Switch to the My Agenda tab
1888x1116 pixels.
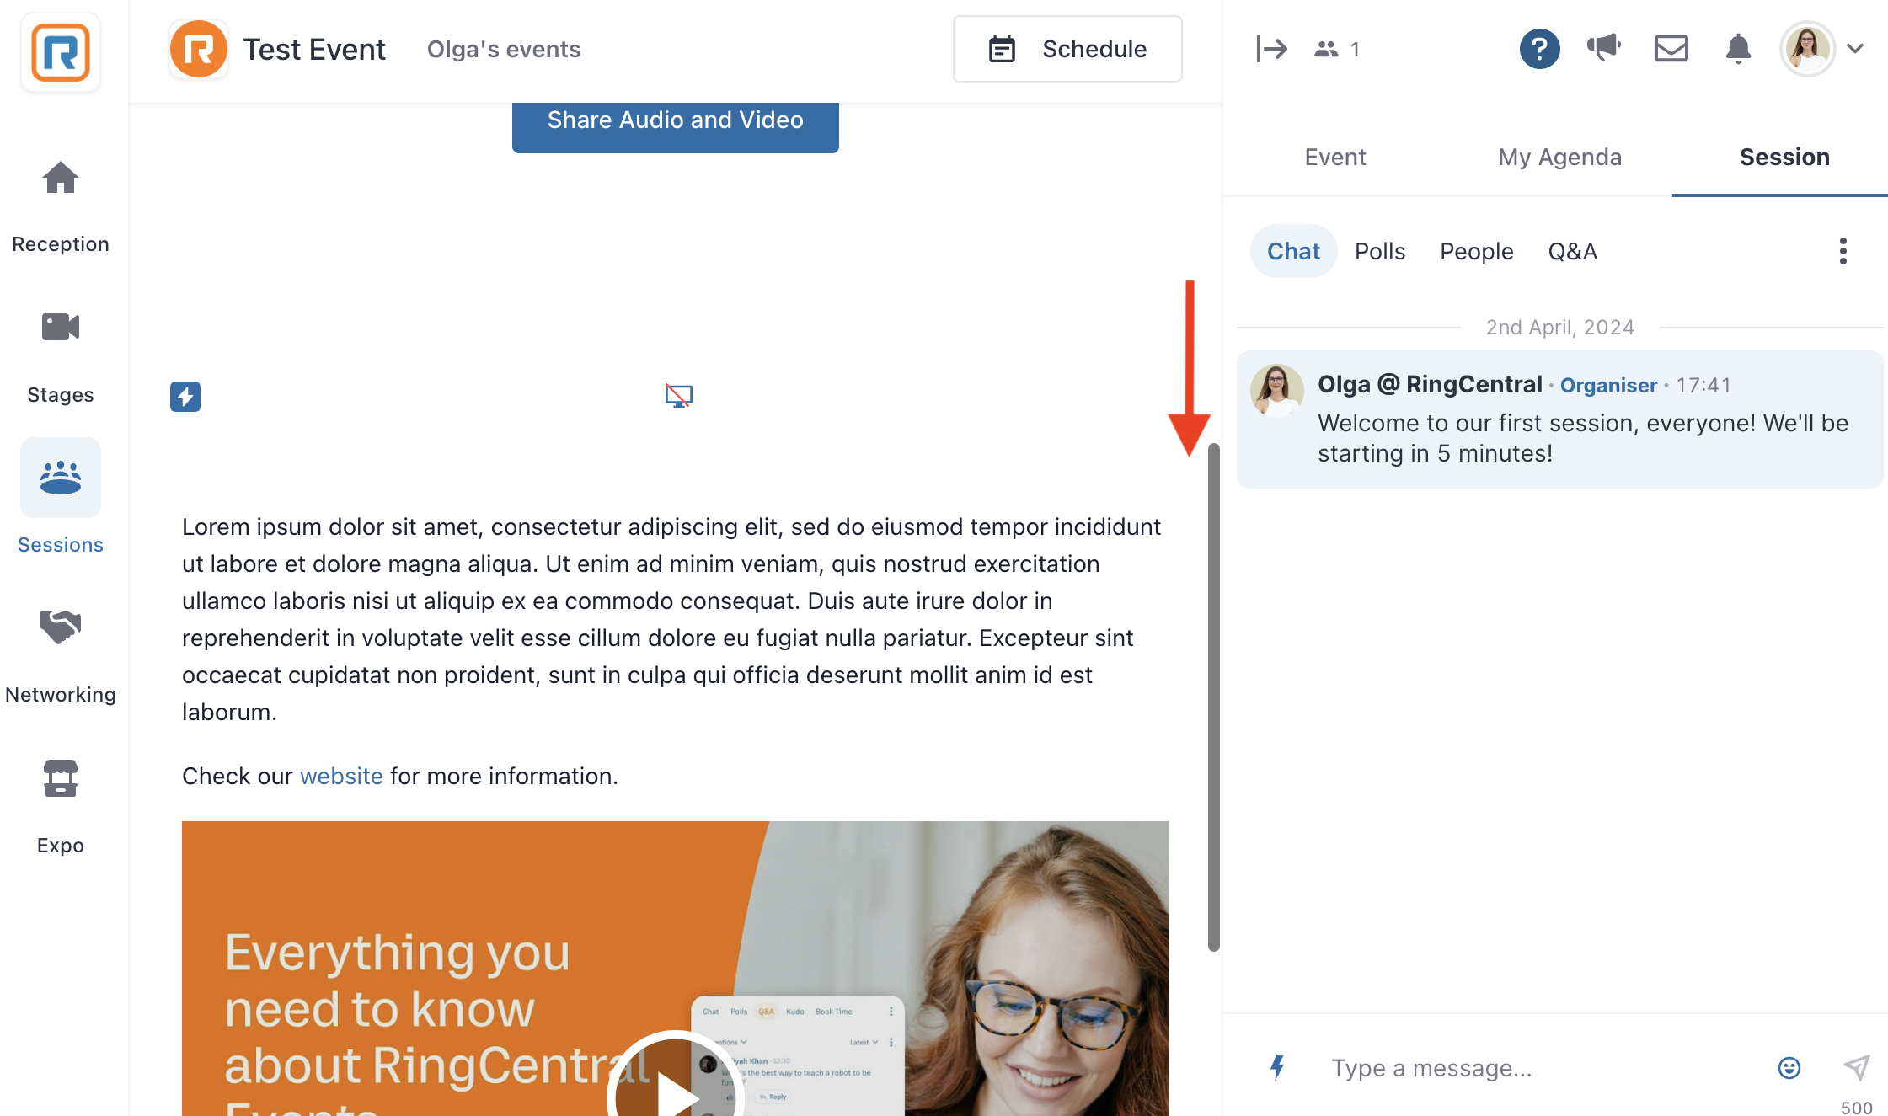(1559, 157)
